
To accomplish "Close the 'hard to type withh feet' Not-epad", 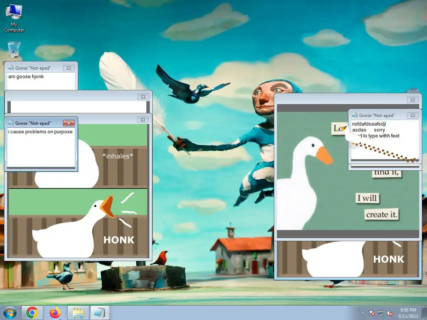I will [x=413, y=116].
